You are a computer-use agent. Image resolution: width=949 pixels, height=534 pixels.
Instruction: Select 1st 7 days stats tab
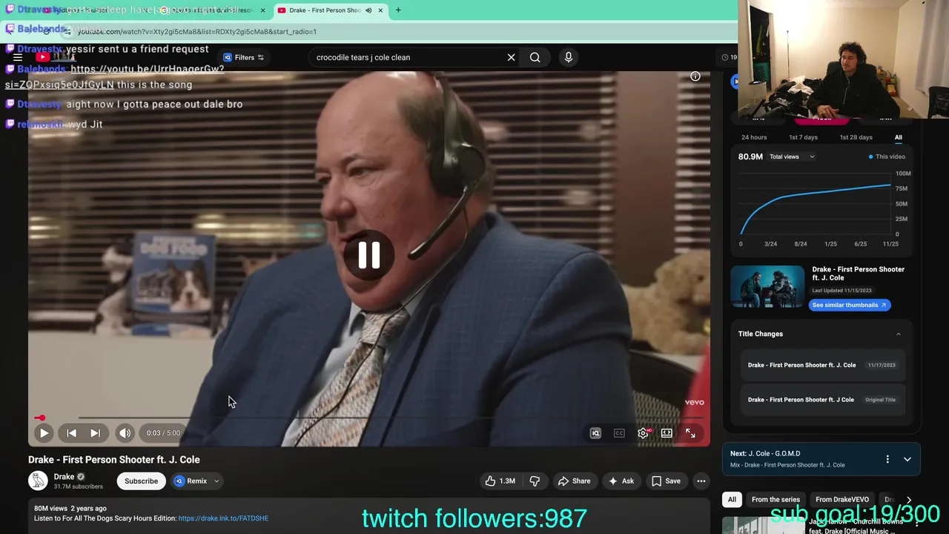[x=803, y=137]
